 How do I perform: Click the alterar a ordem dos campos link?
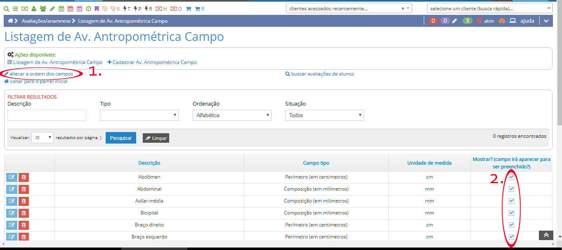click(x=41, y=74)
